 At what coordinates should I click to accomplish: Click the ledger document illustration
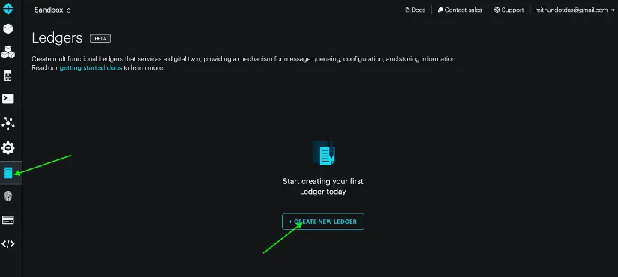pyautogui.click(x=324, y=153)
